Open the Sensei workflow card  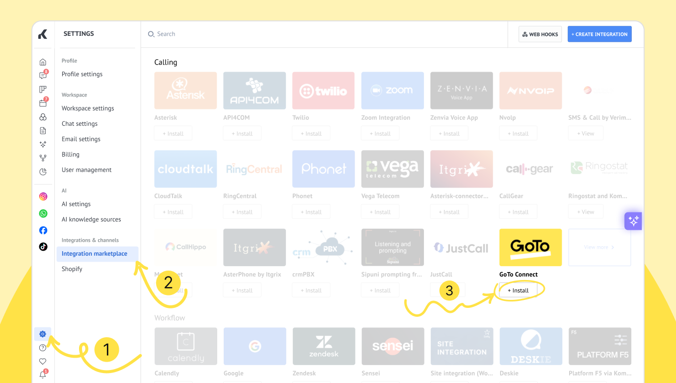click(393, 346)
